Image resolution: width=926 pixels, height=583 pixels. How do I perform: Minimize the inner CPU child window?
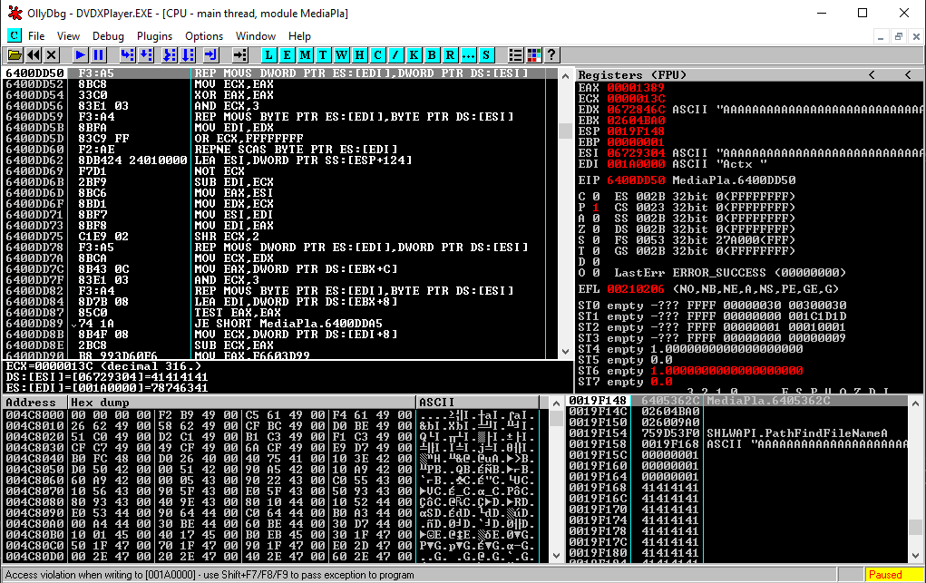click(881, 36)
